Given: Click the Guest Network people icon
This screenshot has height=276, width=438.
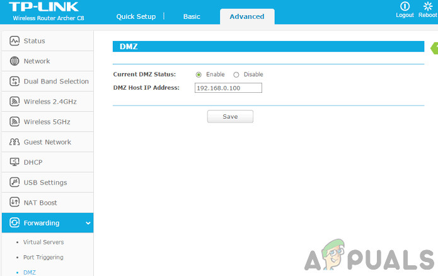Looking at the screenshot, I should pyautogui.click(x=14, y=142).
